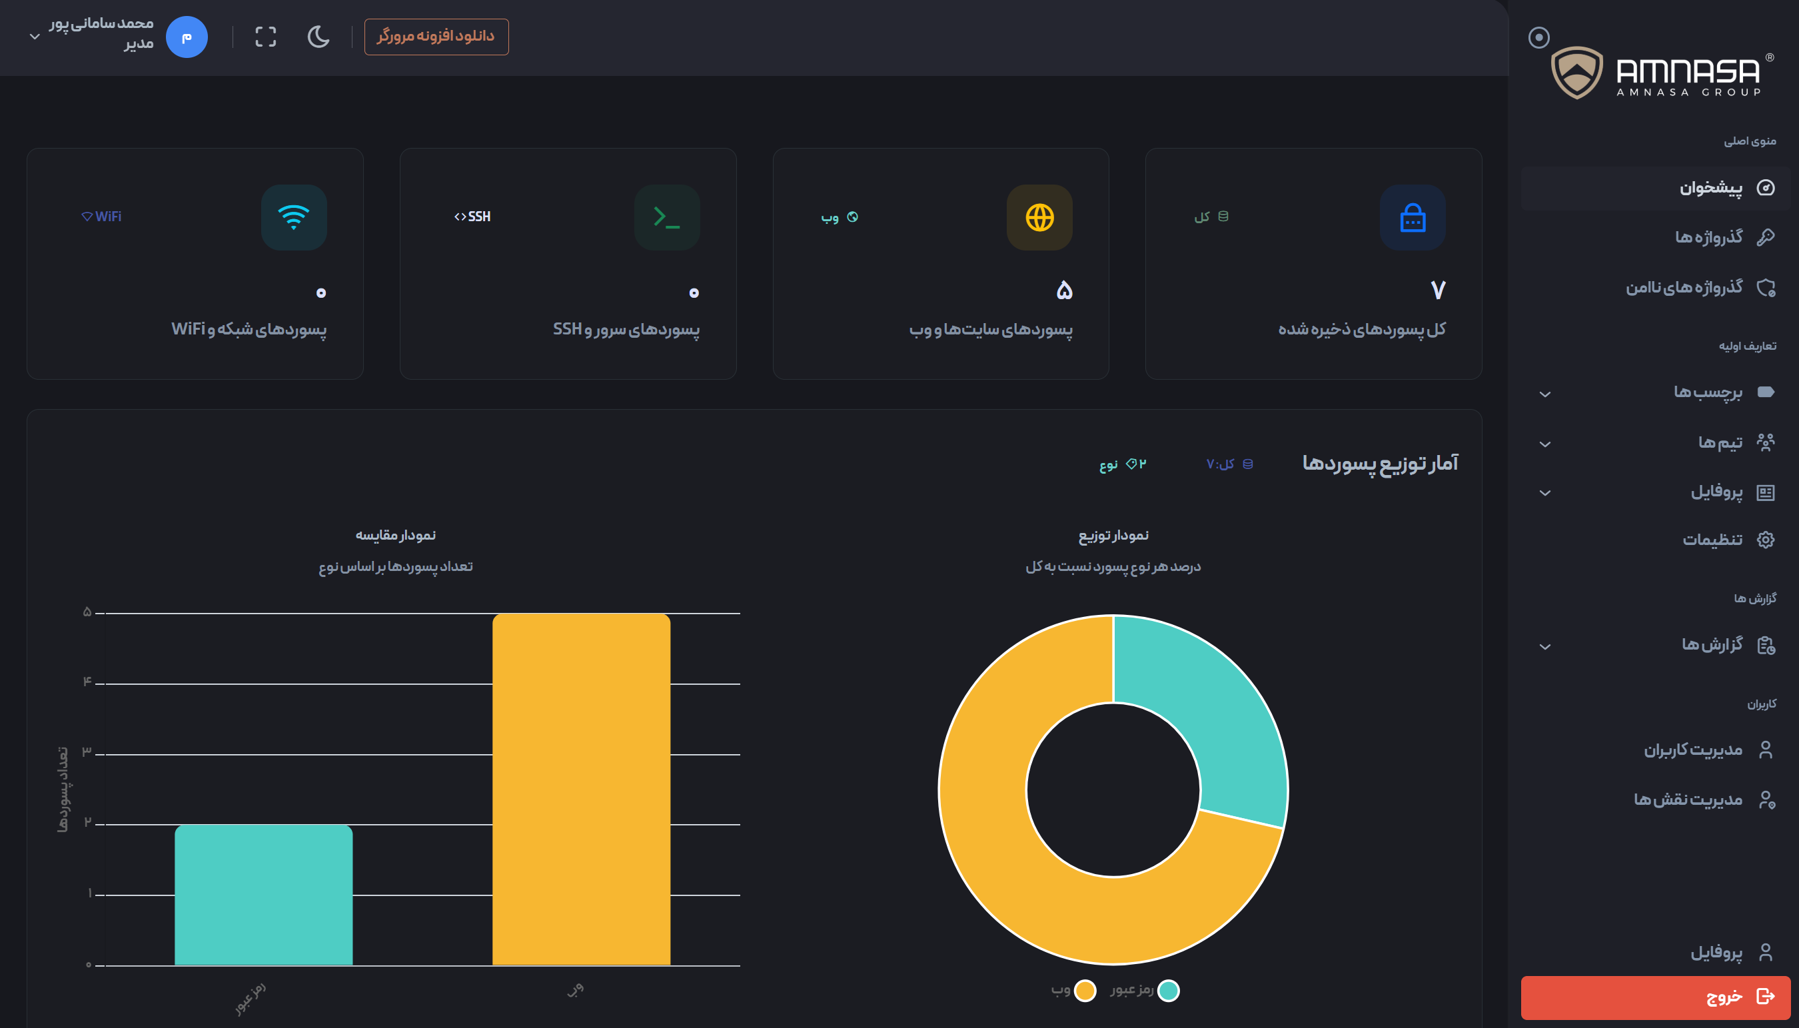The image size is (1799, 1028).
Task: Click the green terminal icon in SSH card
Action: coord(666,217)
